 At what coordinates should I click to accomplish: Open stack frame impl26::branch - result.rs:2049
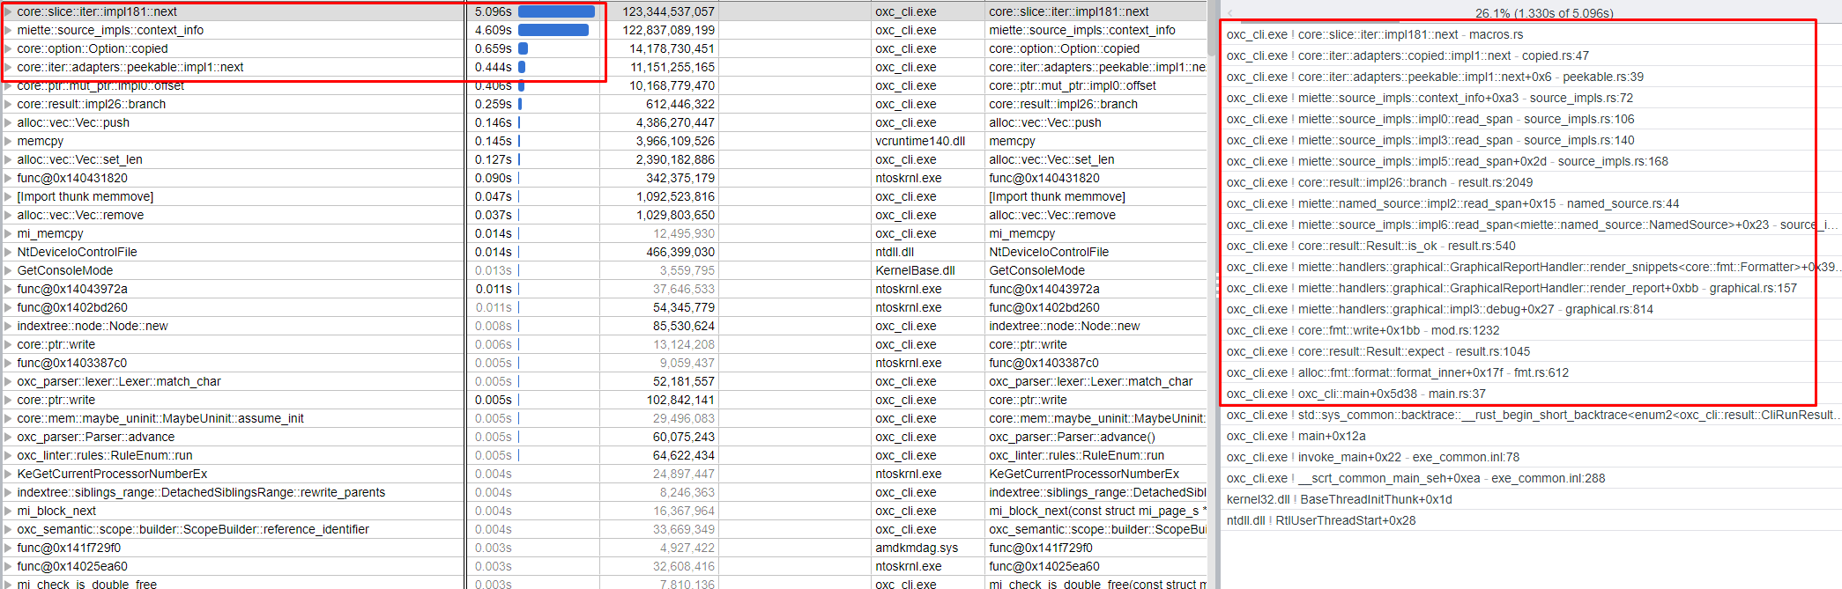click(x=1379, y=182)
